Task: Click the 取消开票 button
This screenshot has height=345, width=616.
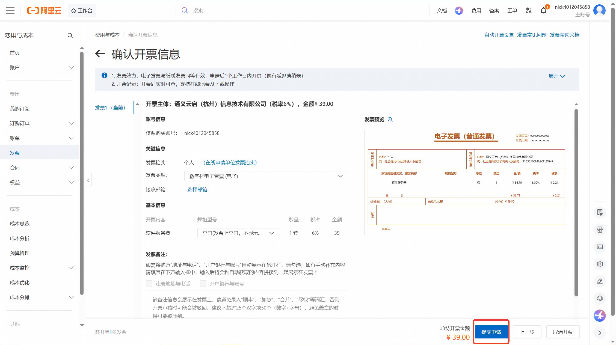Action: coord(563,332)
